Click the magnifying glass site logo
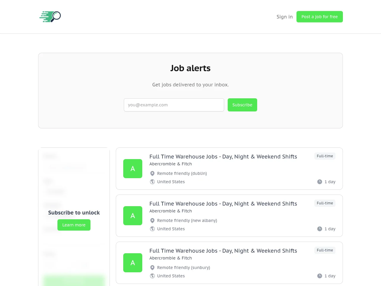Viewport: 381px width, 286px height. click(50, 17)
